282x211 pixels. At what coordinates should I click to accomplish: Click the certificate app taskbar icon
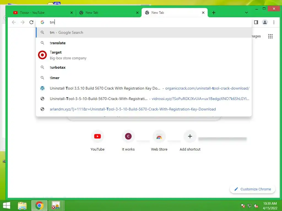tap(56, 206)
